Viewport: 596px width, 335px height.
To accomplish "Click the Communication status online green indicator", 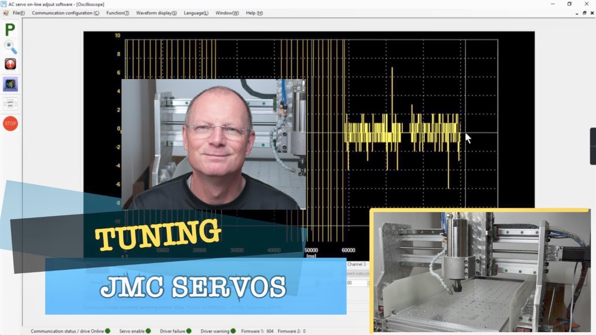I will (108, 331).
